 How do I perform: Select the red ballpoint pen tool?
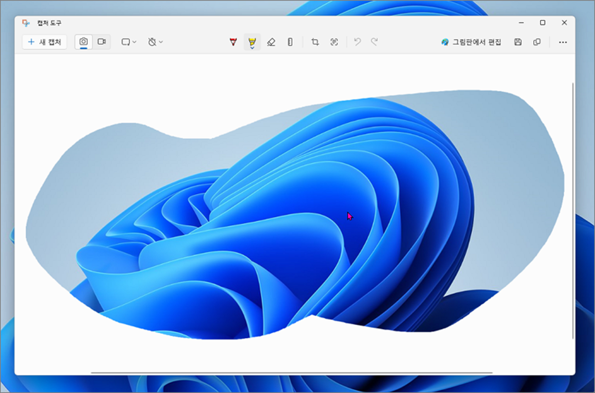pyautogui.click(x=233, y=42)
